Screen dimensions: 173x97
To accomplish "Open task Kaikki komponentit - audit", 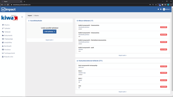I will point(123,49).
